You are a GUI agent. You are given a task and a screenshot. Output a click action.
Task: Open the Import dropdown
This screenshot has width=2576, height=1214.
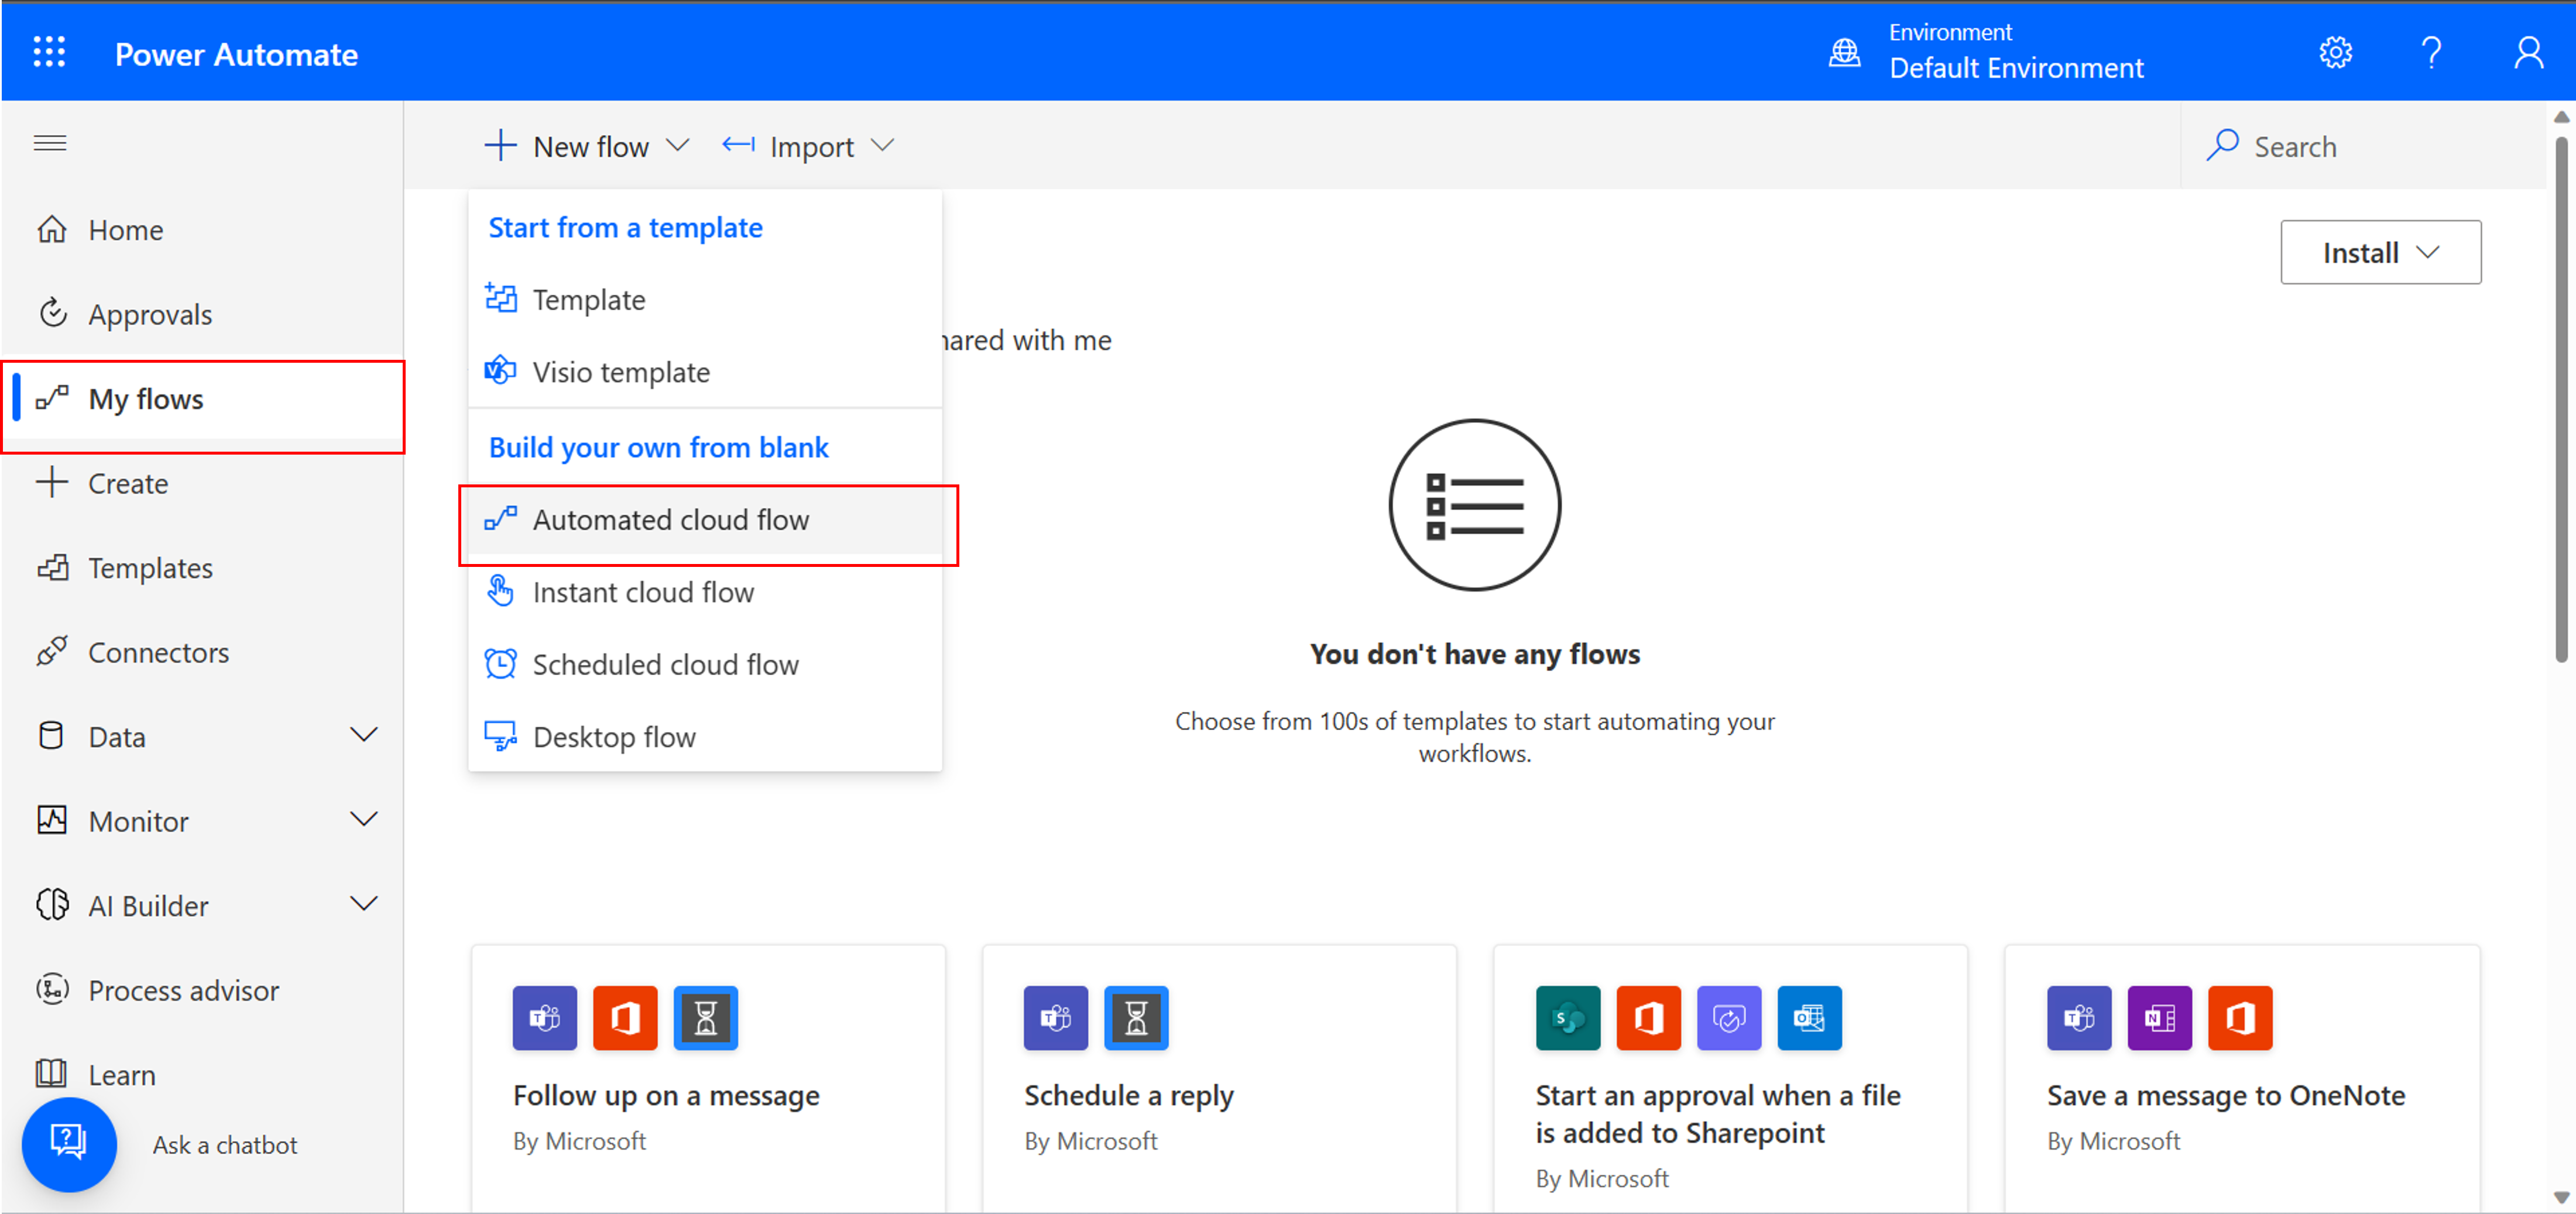[808, 146]
